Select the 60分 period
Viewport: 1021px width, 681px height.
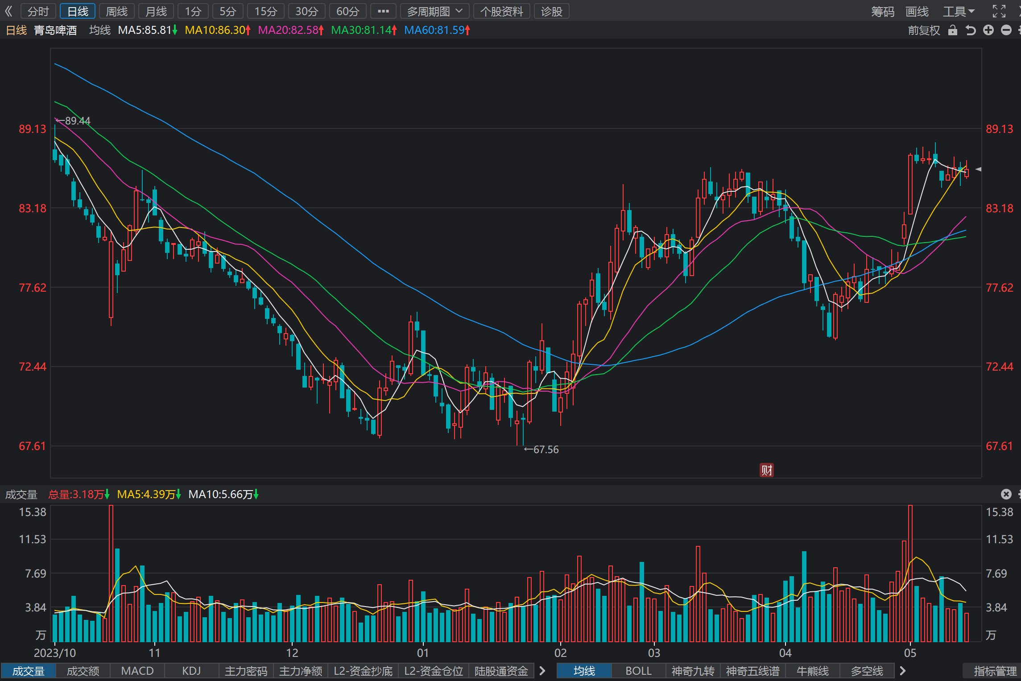(348, 11)
